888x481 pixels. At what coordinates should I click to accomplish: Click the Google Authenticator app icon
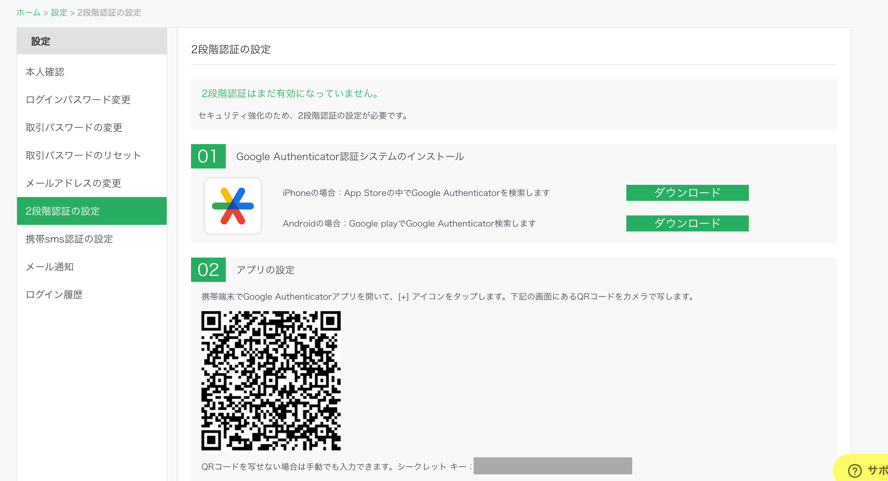click(x=233, y=206)
